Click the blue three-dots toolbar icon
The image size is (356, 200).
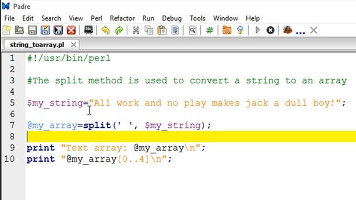300,33
